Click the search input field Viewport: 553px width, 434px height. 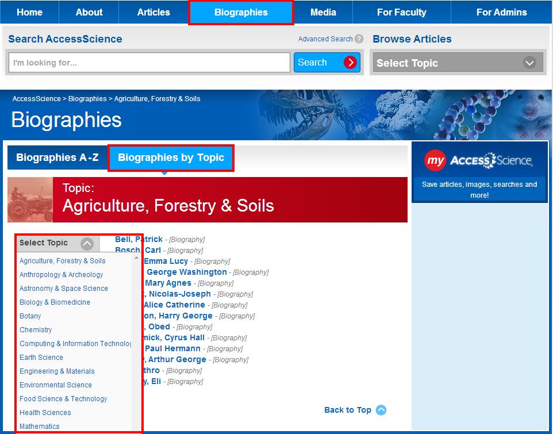coord(149,63)
